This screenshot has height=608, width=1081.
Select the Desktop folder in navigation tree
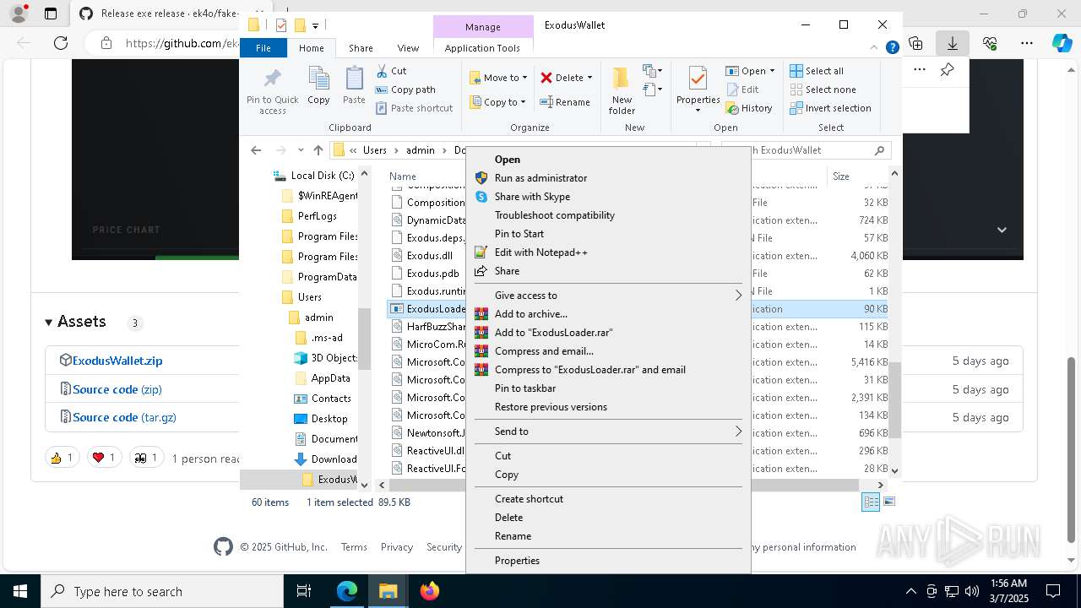(329, 419)
